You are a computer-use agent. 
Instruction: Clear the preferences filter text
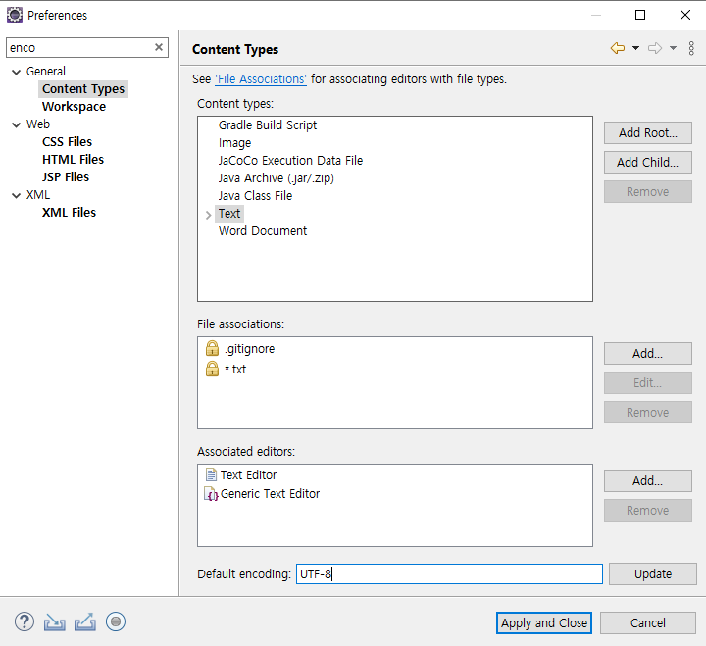(x=159, y=47)
